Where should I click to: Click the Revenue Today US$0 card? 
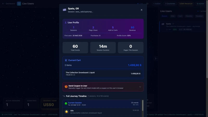click(x=50, y=103)
